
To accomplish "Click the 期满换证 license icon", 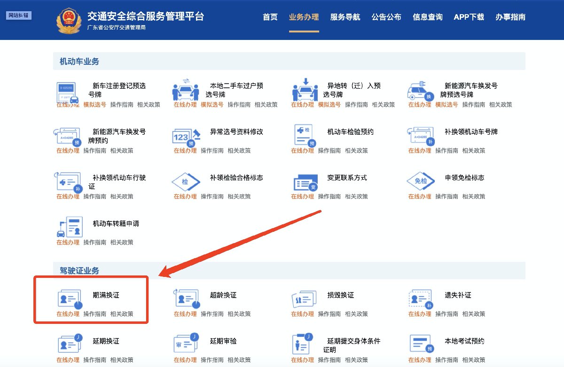I will (x=69, y=299).
